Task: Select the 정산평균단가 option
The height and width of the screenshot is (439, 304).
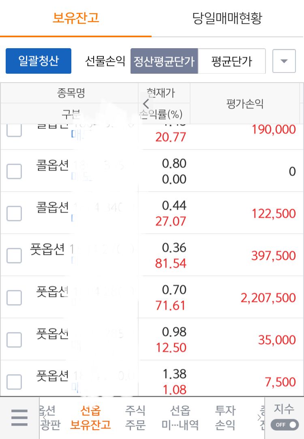Action: coord(164,61)
